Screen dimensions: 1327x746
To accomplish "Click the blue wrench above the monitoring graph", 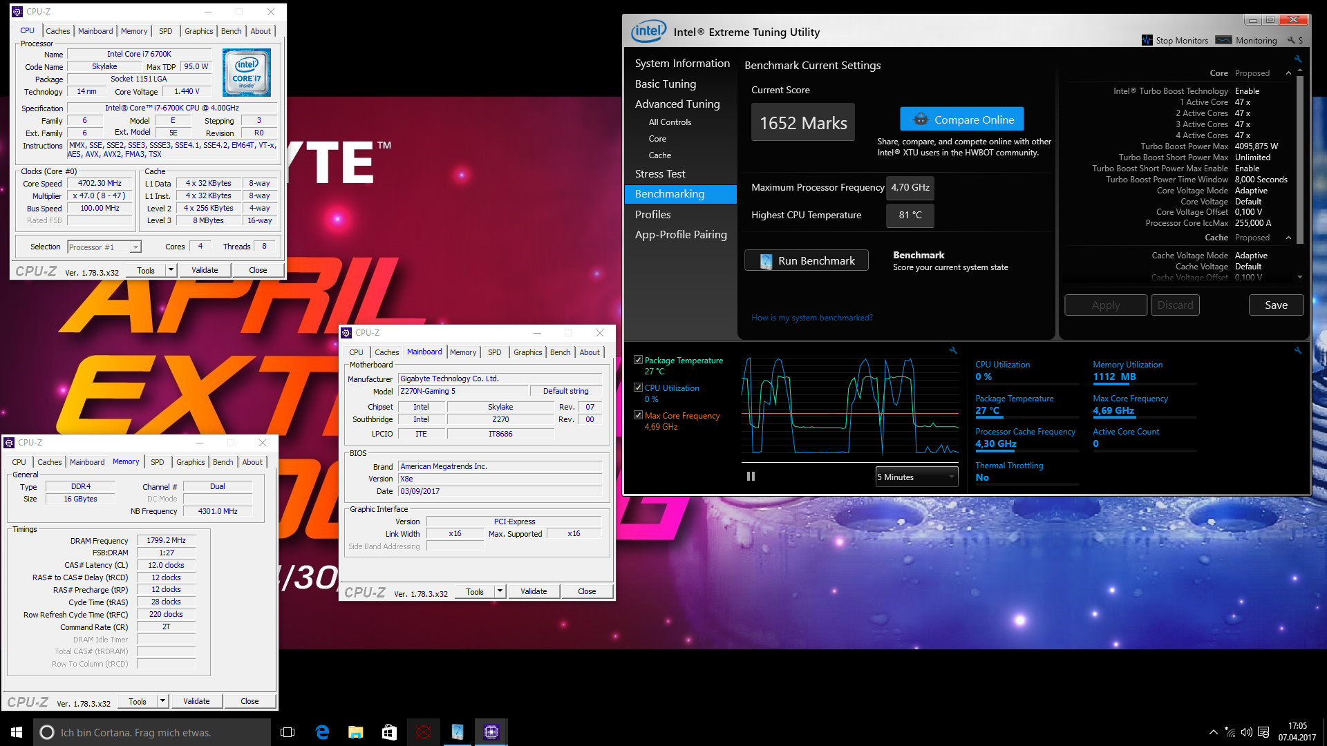I will 953,351.
